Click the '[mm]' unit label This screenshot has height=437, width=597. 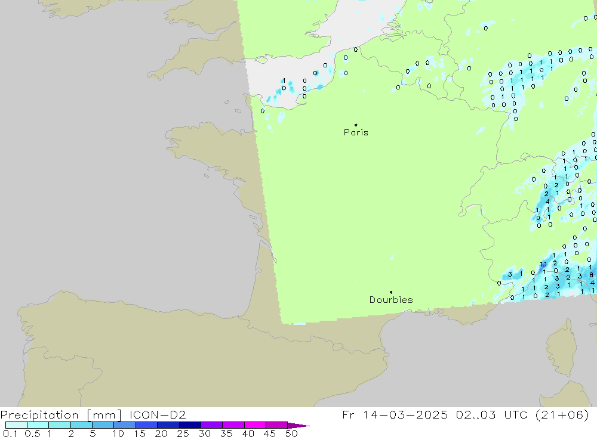(x=104, y=415)
